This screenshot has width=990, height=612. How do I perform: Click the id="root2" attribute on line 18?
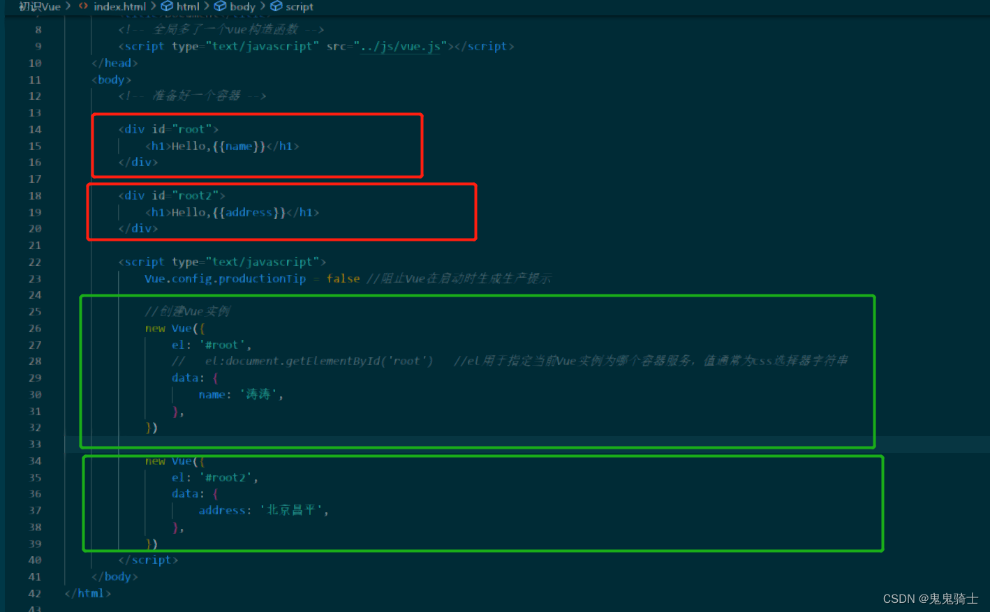coord(185,195)
